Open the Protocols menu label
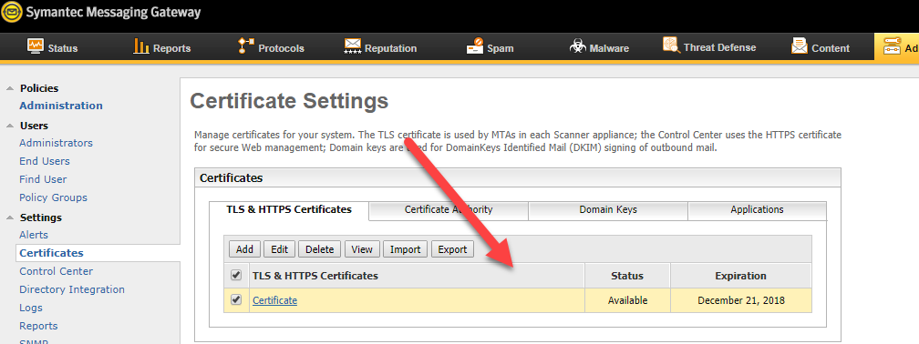 [x=282, y=48]
